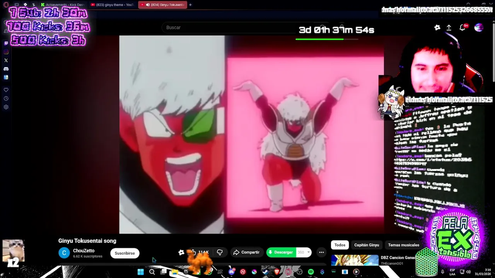Open Spotify on the taskbar
The height and width of the screenshot is (278, 495).
(x=311, y=272)
